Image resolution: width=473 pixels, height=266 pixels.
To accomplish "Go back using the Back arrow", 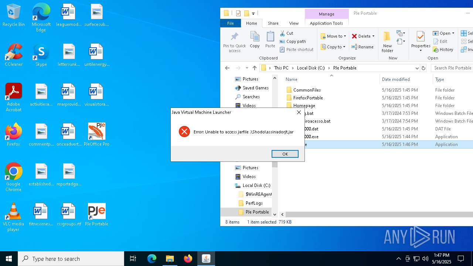I will click(227, 68).
